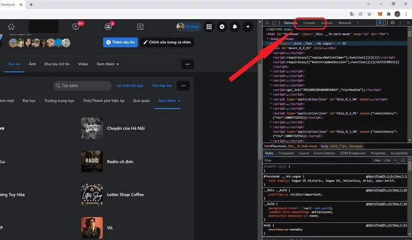Toggle the .cls class editor
This screenshot has height=240, width=412.
click(387, 160)
